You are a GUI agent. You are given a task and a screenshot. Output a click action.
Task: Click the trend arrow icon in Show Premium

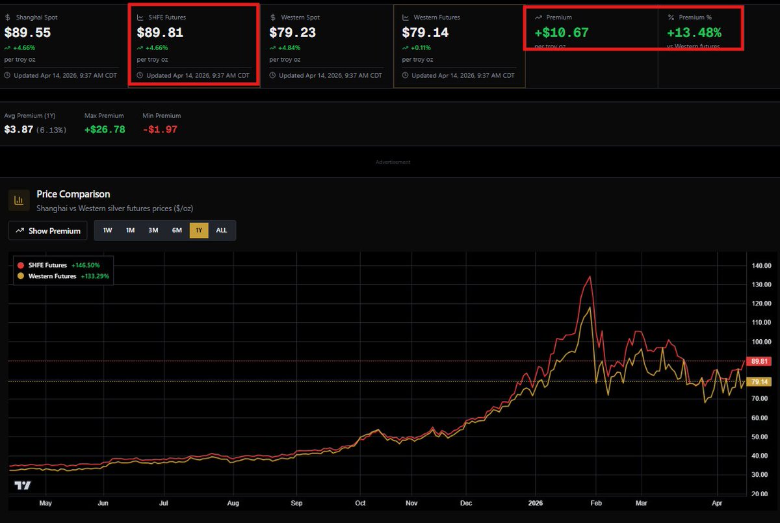click(20, 231)
